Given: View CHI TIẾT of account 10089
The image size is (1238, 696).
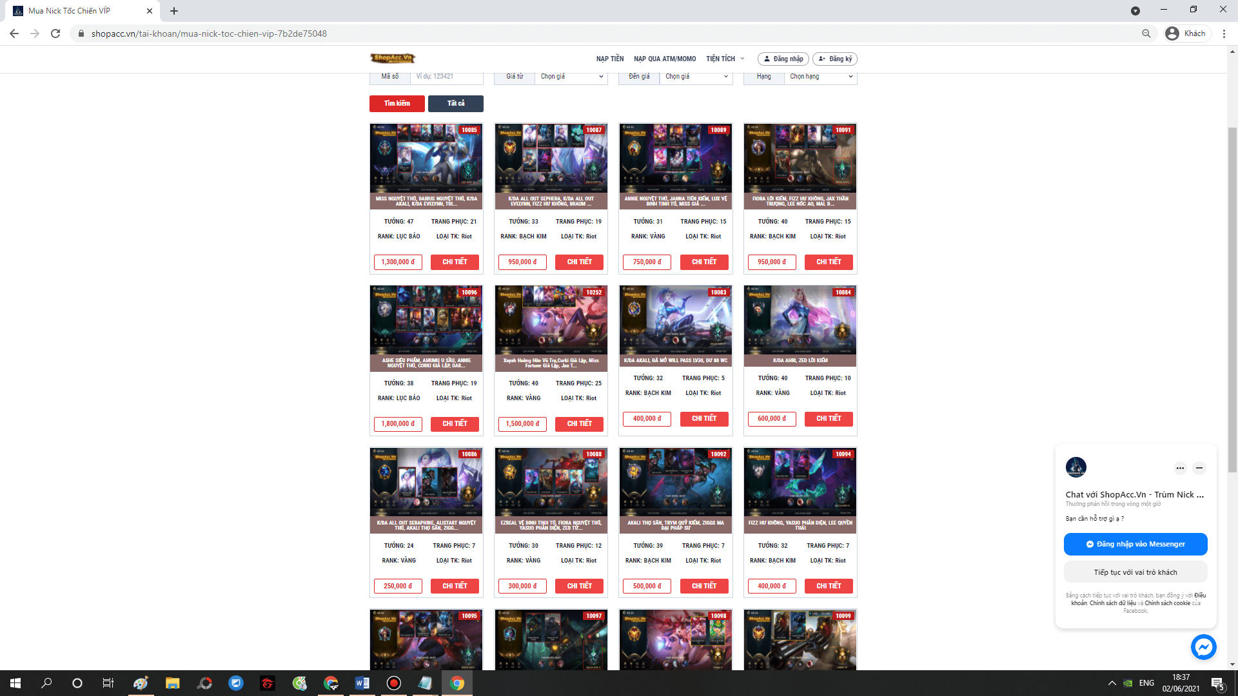Looking at the screenshot, I should click(704, 262).
